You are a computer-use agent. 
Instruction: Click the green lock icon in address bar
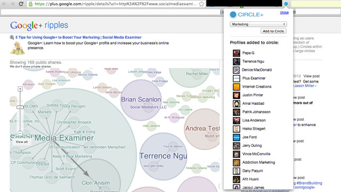pyautogui.click(x=31, y=4)
